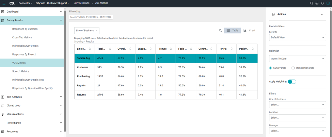
Task: Switch to Chart view
Action: [249, 31]
